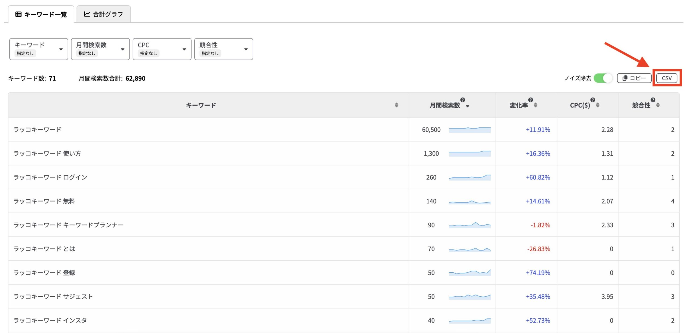Download the keyword list via CSV button
This screenshot has height=333, width=689.
click(x=667, y=78)
